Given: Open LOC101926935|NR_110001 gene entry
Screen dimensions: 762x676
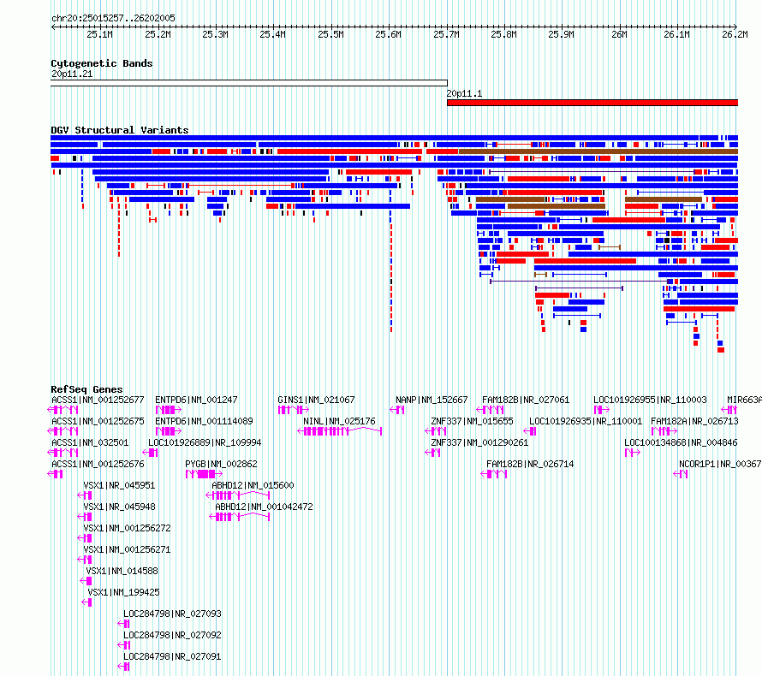Looking at the screenshot, I should tap(586, 421).
